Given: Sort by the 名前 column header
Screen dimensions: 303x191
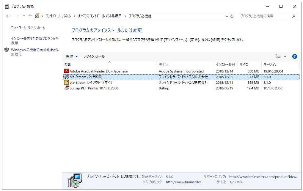Looking at the screenshot, I should [109, 64].
